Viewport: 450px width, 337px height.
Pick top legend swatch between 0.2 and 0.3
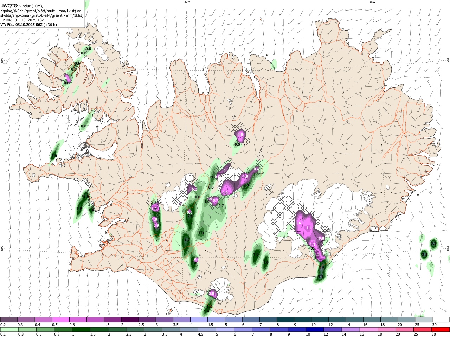pyautogui.click(x=9, y=320)
